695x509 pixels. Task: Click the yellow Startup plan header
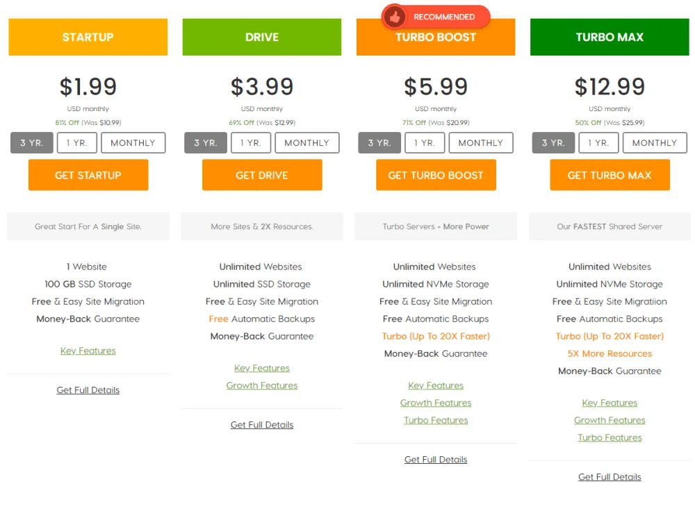tap(88, 37)
